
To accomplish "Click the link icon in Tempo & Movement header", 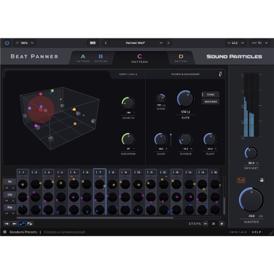I will pyautogui.click(x=220, y=74).
